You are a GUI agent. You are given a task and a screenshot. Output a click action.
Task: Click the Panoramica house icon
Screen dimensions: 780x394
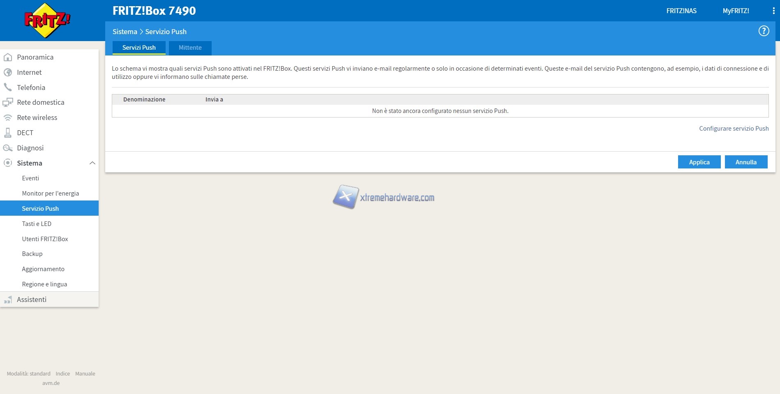coord(8,57)
